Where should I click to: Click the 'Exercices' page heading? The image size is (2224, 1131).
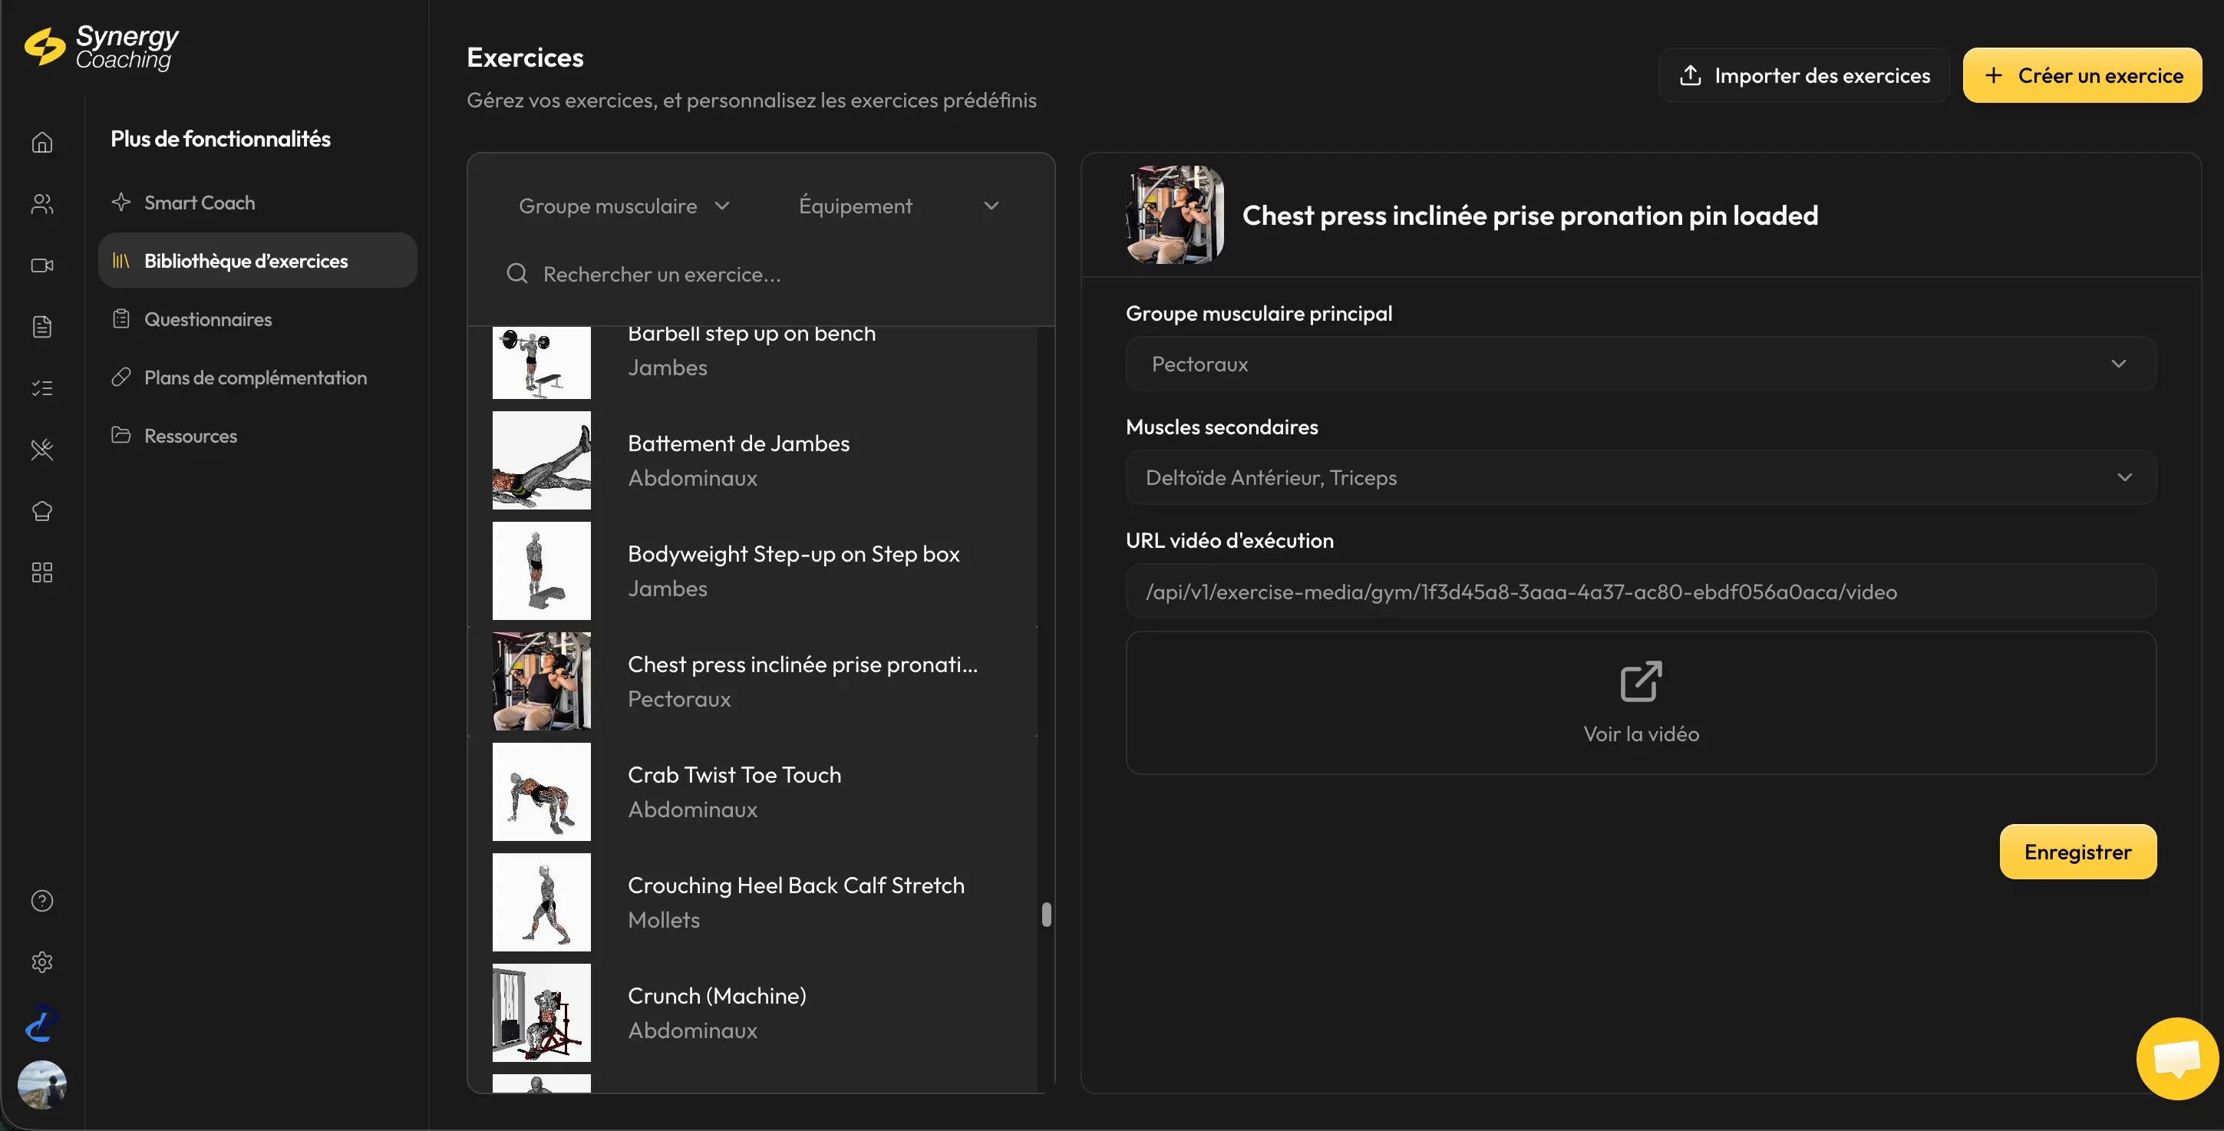click(525, 57)
